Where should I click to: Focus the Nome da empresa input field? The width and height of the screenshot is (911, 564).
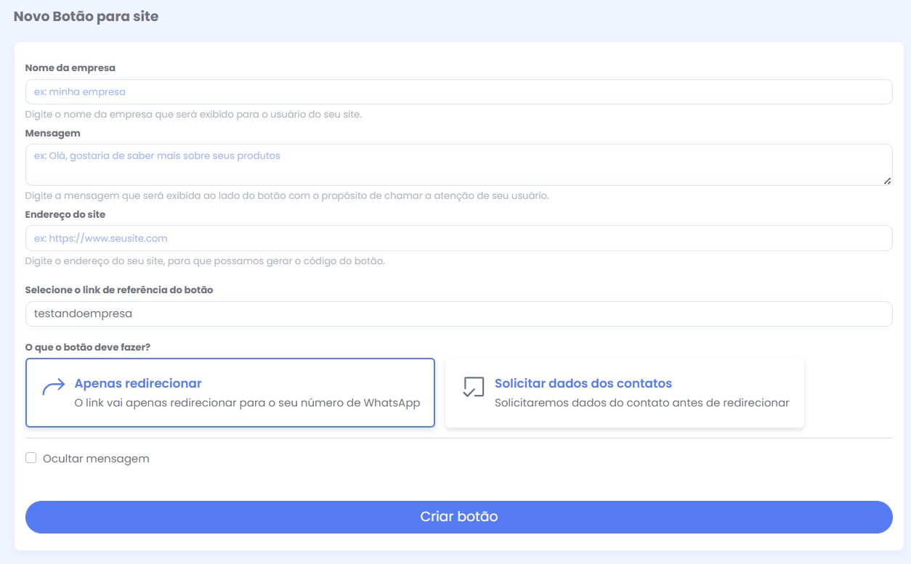point(458,92)
